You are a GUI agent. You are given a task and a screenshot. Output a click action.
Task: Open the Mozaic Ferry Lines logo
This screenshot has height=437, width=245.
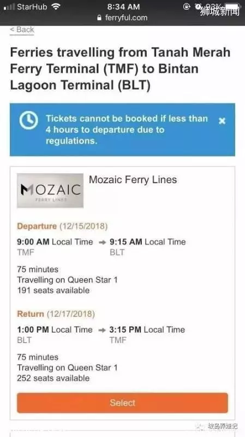tap(50, 191)
